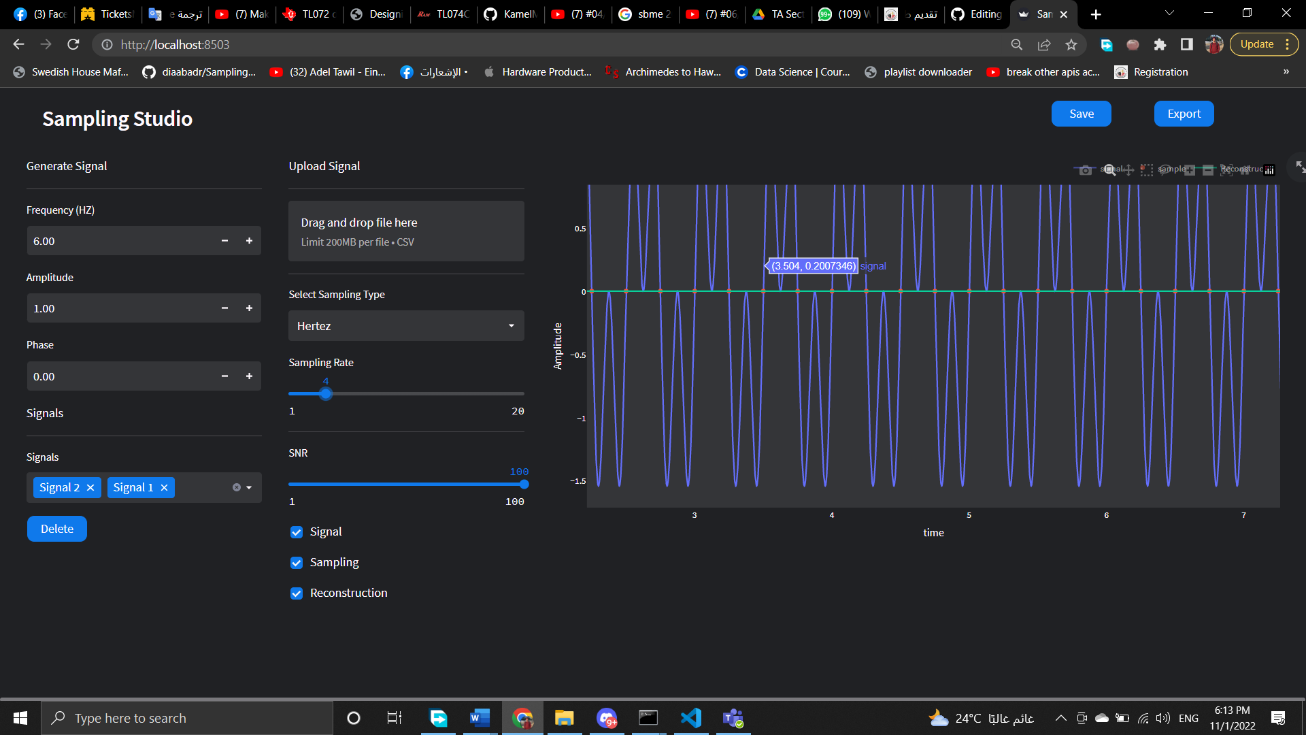The height and width of the screenshot is (735, 1306).
Task: Choose the Lasso Select tool
Action: pyautogui.click(x=1165, y=170)
